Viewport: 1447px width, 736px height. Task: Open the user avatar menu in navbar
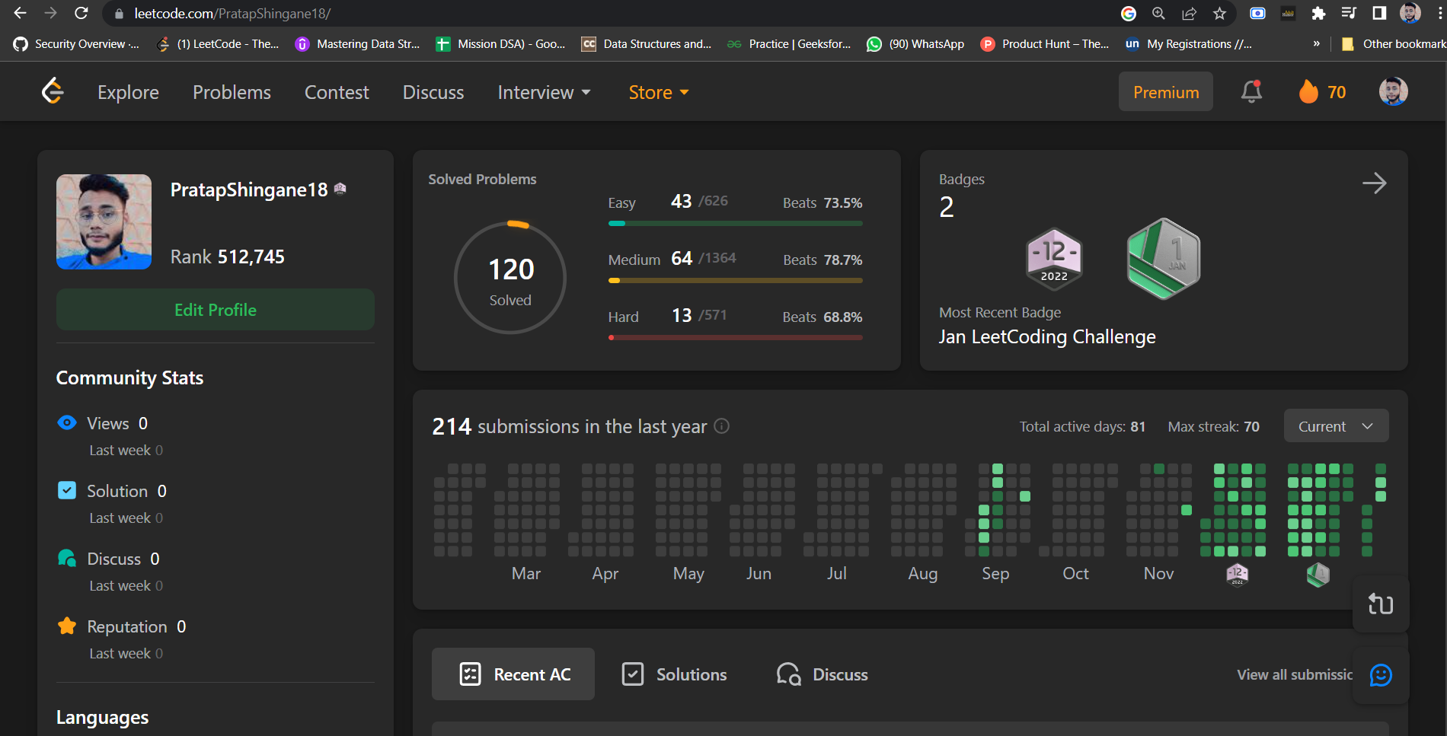click(x=1393, y=91)
